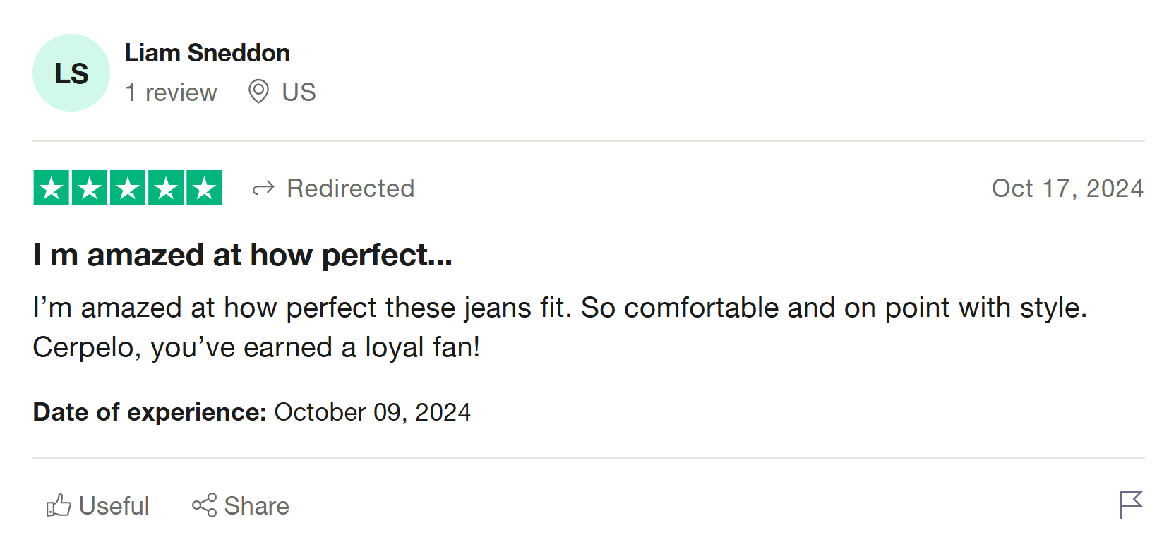Image resolution: width=1169 pixels, height=547 pixels.
Task: Click the LS avatar circle
Action: point(71,73)
